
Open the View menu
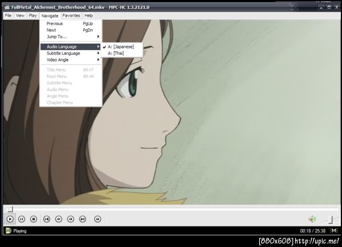pos(20,15)
